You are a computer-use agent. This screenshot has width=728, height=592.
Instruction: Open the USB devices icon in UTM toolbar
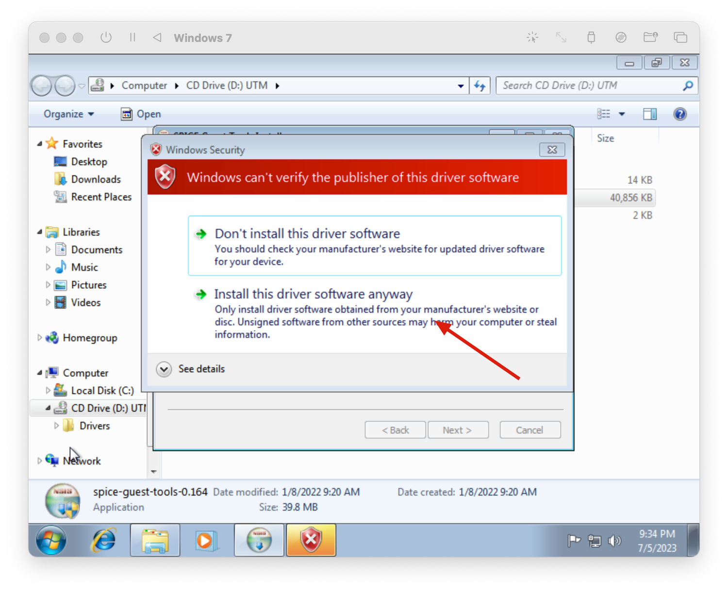[x=591, y=37]
